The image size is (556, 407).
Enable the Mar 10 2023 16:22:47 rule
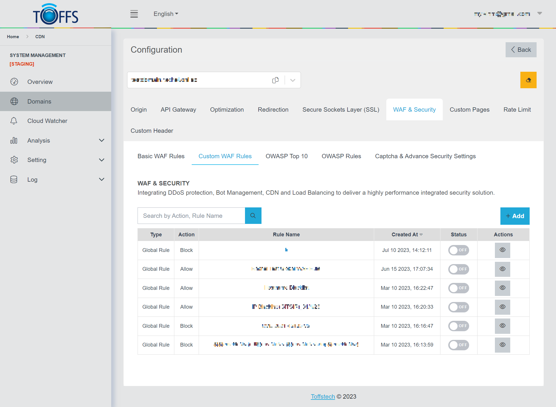click(458, 288)
